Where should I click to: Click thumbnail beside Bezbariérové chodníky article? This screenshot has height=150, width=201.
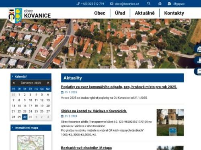170,148
